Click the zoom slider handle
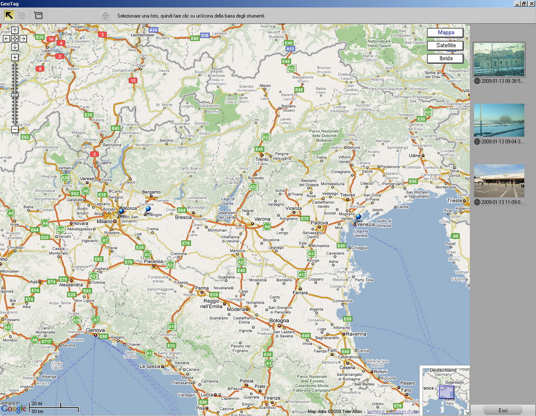The width and height of the screenshot is (536, 416). coord(15,95)
